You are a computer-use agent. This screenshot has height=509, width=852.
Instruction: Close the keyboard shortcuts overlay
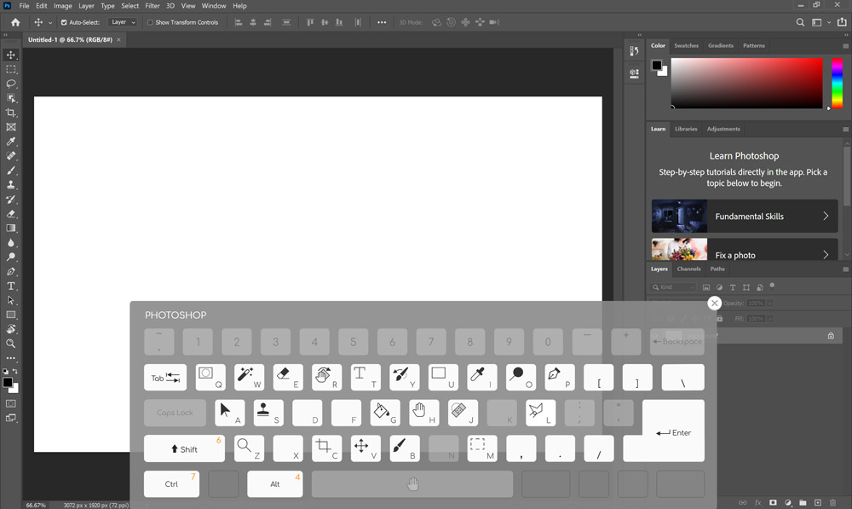(715, 303)
